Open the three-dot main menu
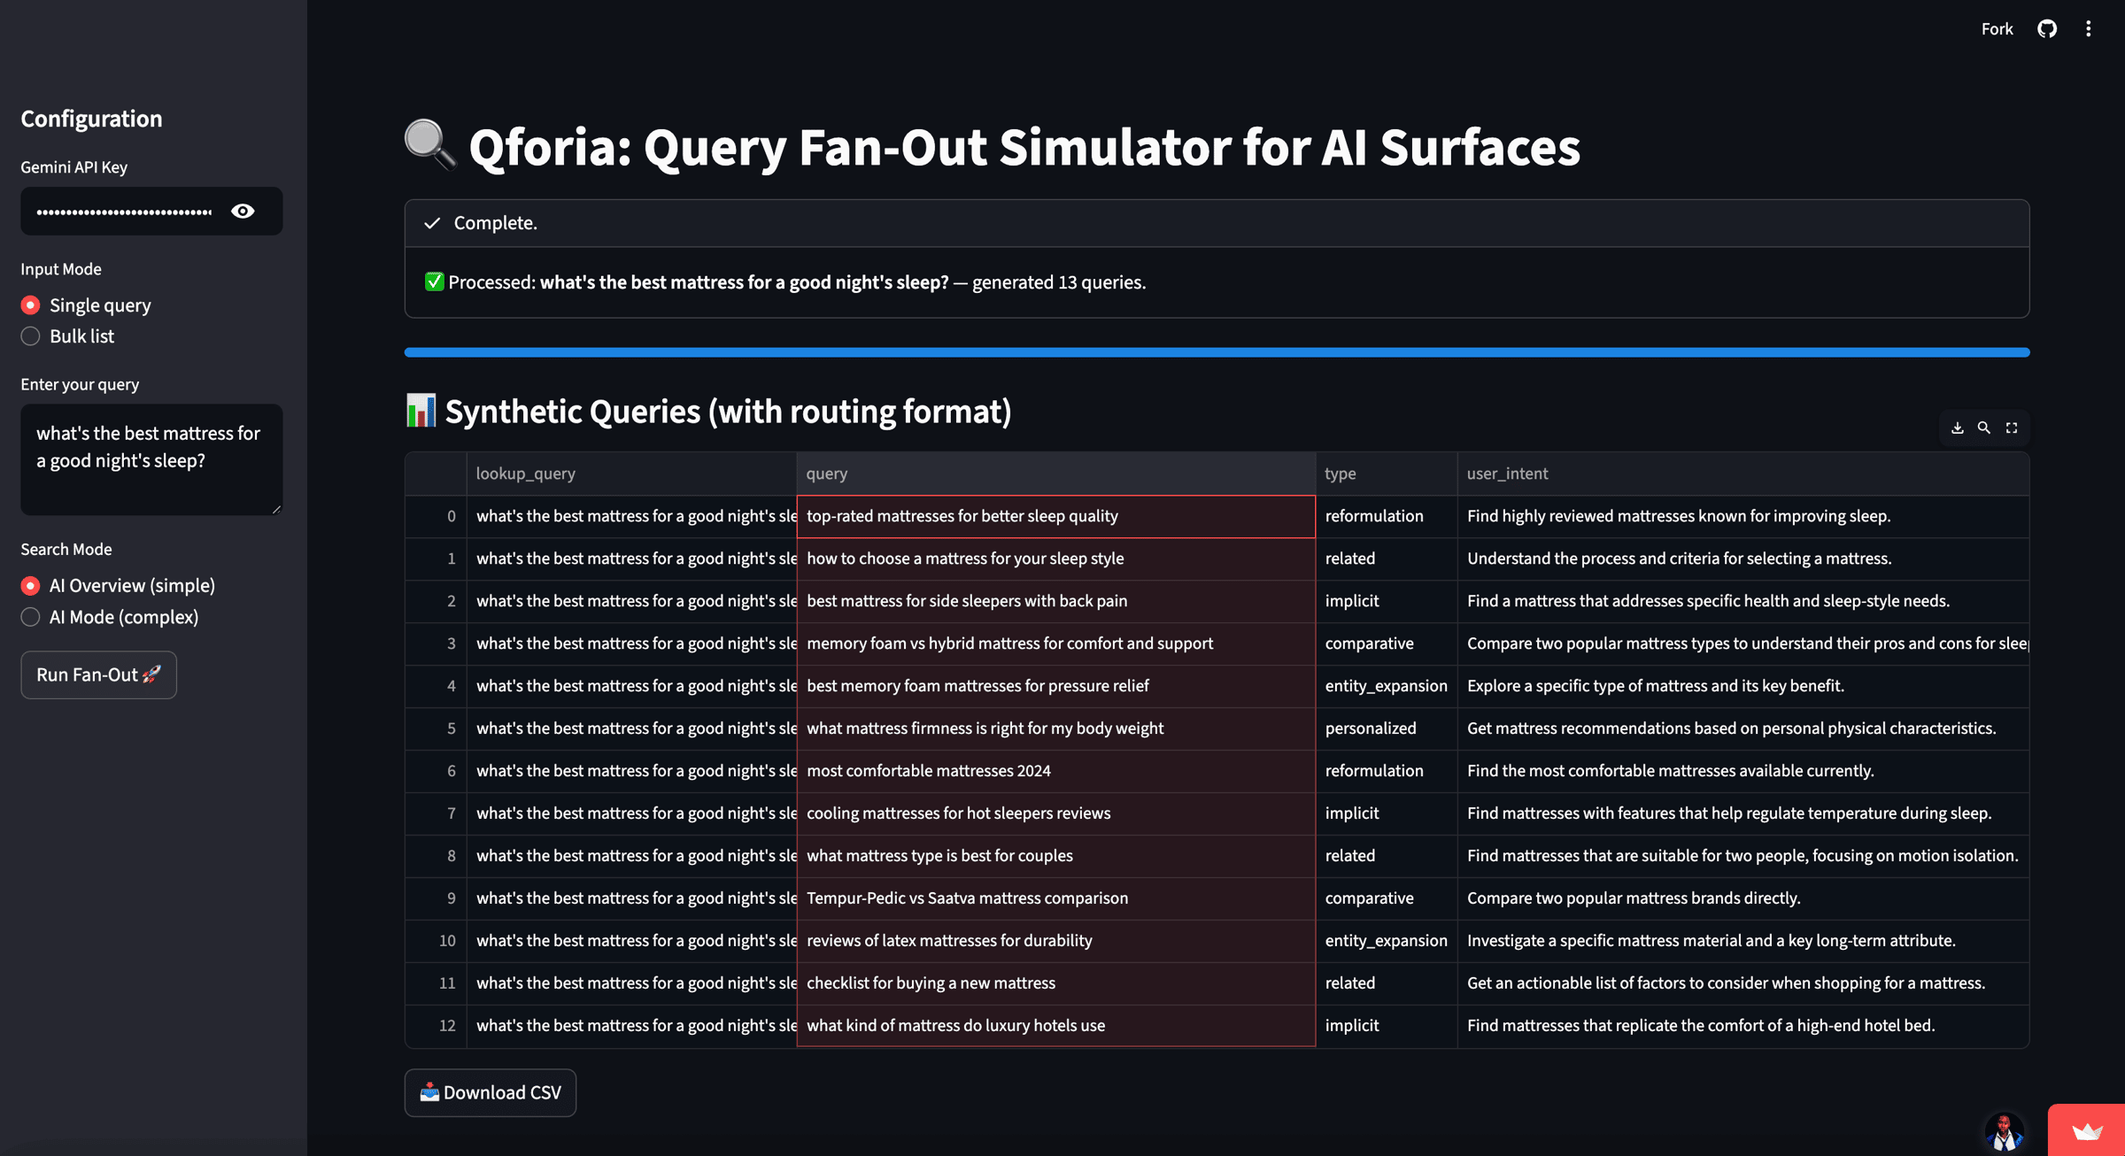Screen dimensions: 2125x1156 tap(2088, 29)
